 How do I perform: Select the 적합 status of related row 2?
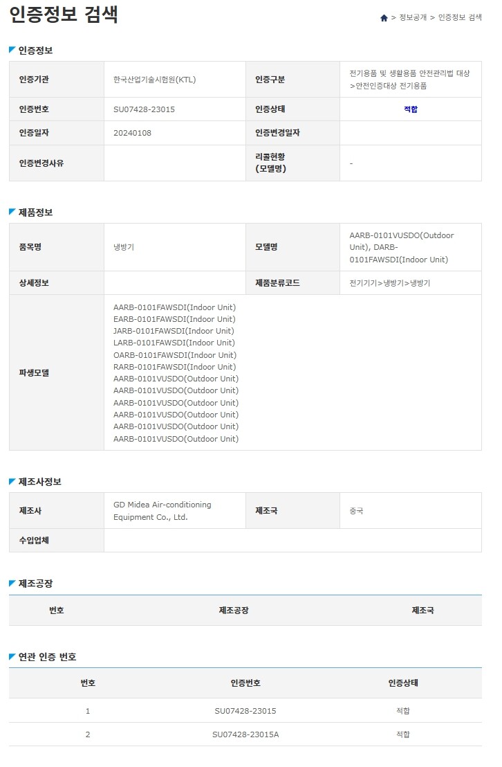click(402, 734)
